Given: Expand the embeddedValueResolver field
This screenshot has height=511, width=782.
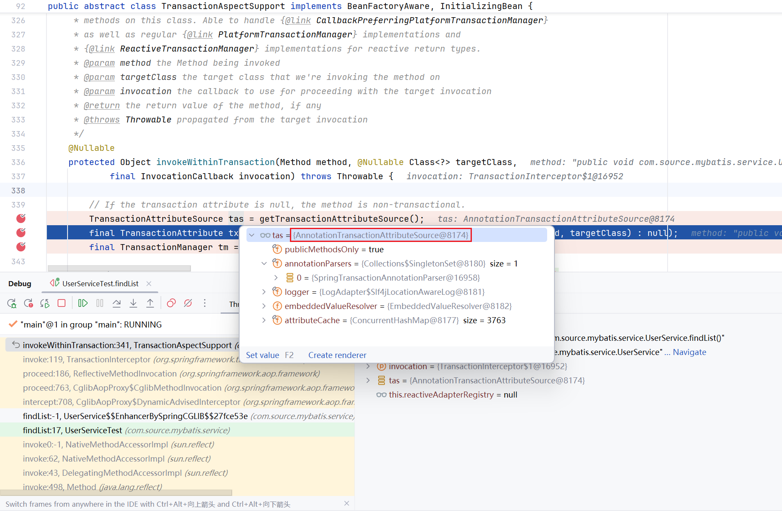Looking at the screenshot, I should coord(264,306).
